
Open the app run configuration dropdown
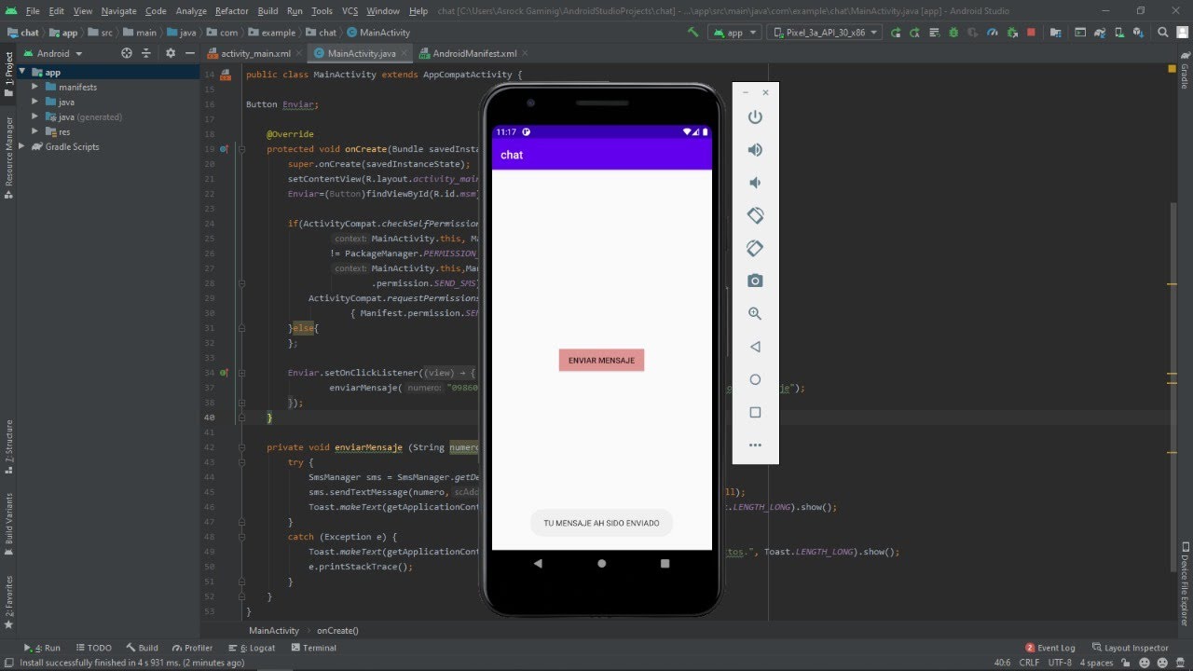(x=734, y=32)
